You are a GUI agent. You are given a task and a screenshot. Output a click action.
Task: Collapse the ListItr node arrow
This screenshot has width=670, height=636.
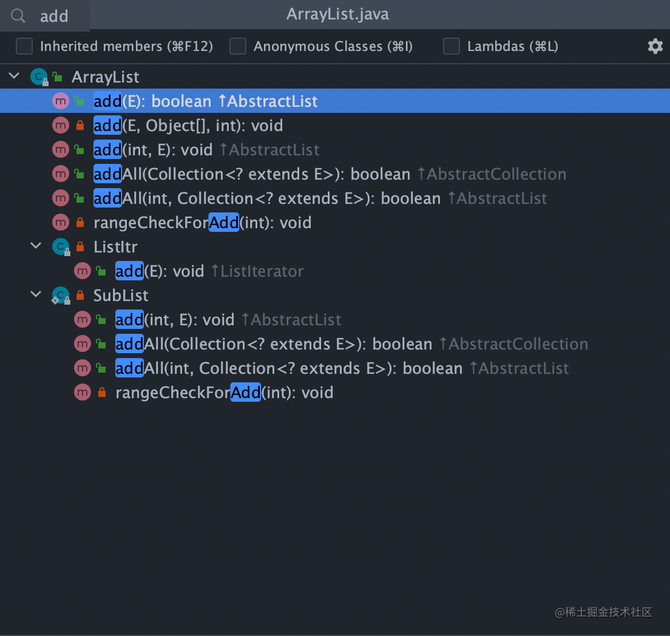(36, 246)
